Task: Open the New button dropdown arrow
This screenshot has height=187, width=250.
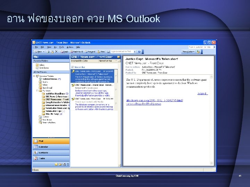Action: click(x=44, y=52)
